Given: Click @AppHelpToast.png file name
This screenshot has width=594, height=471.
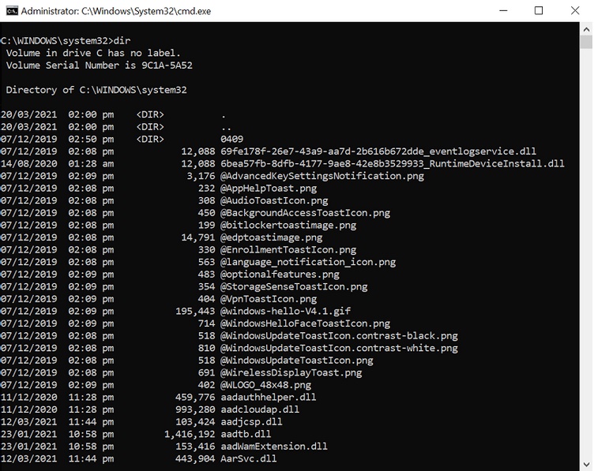Looking at the screenshot, I should [269, 188].
